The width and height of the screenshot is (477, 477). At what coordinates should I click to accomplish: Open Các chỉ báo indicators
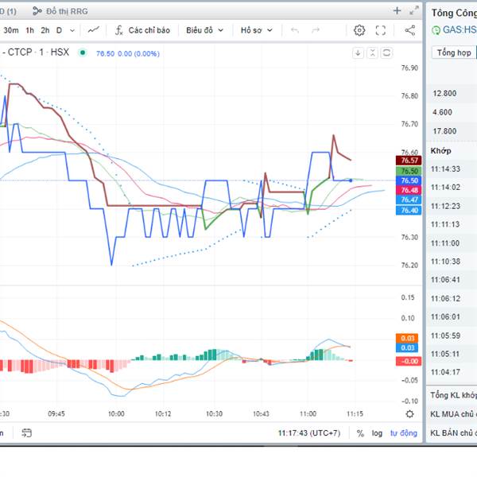(x=142, y=30)
